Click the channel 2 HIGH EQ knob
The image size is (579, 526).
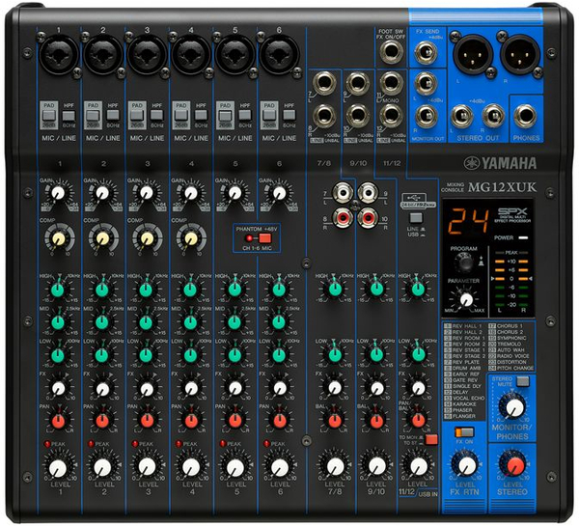pyautogui.click(x=102, y=290)
